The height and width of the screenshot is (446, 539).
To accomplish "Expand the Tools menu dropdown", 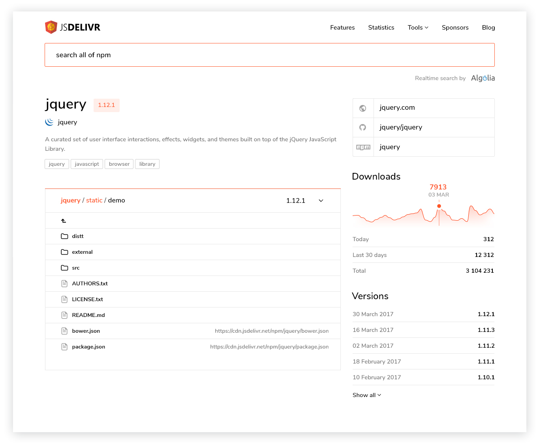I will click(418, 28).
